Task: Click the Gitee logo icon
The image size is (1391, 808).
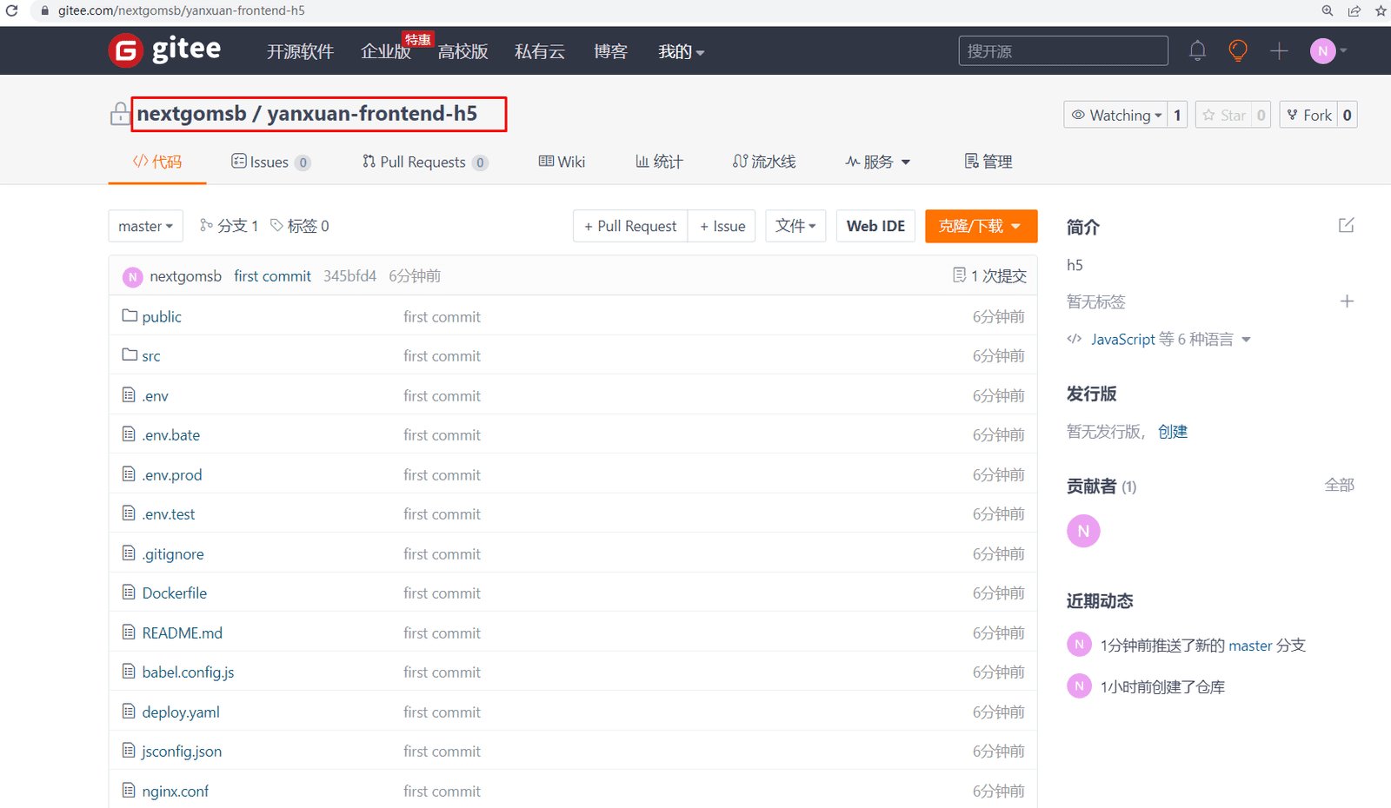Action: click(x=126, y=50)
